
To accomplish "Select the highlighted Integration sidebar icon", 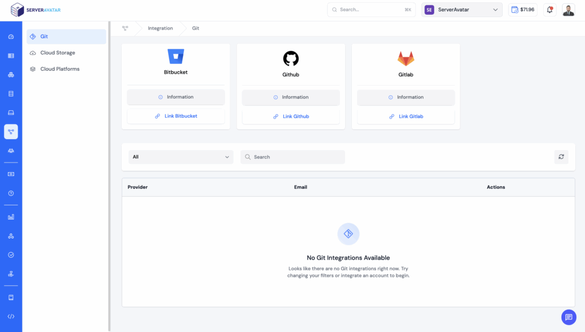I will pyautogui.click(x=11, y=132).
